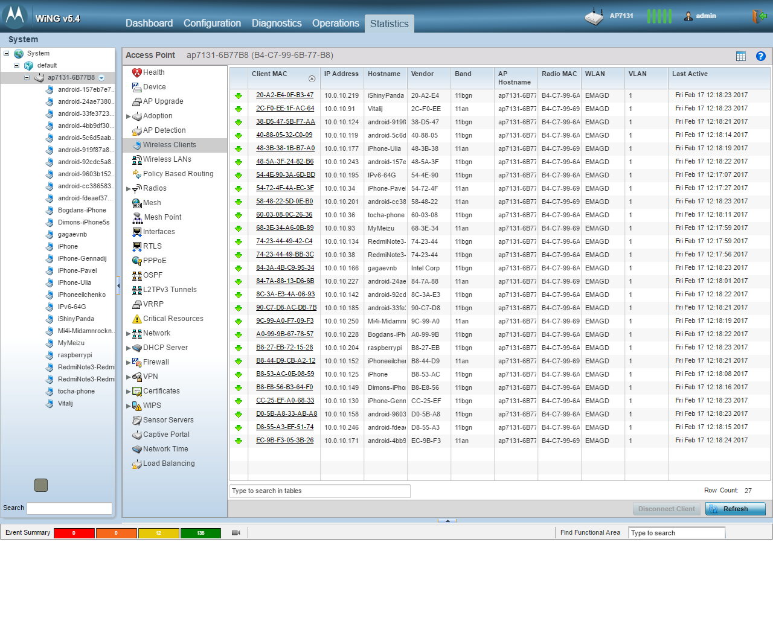Expand the DHCP Server menu entry
This screenshot has height=618, width=773.
pos(128,348)
